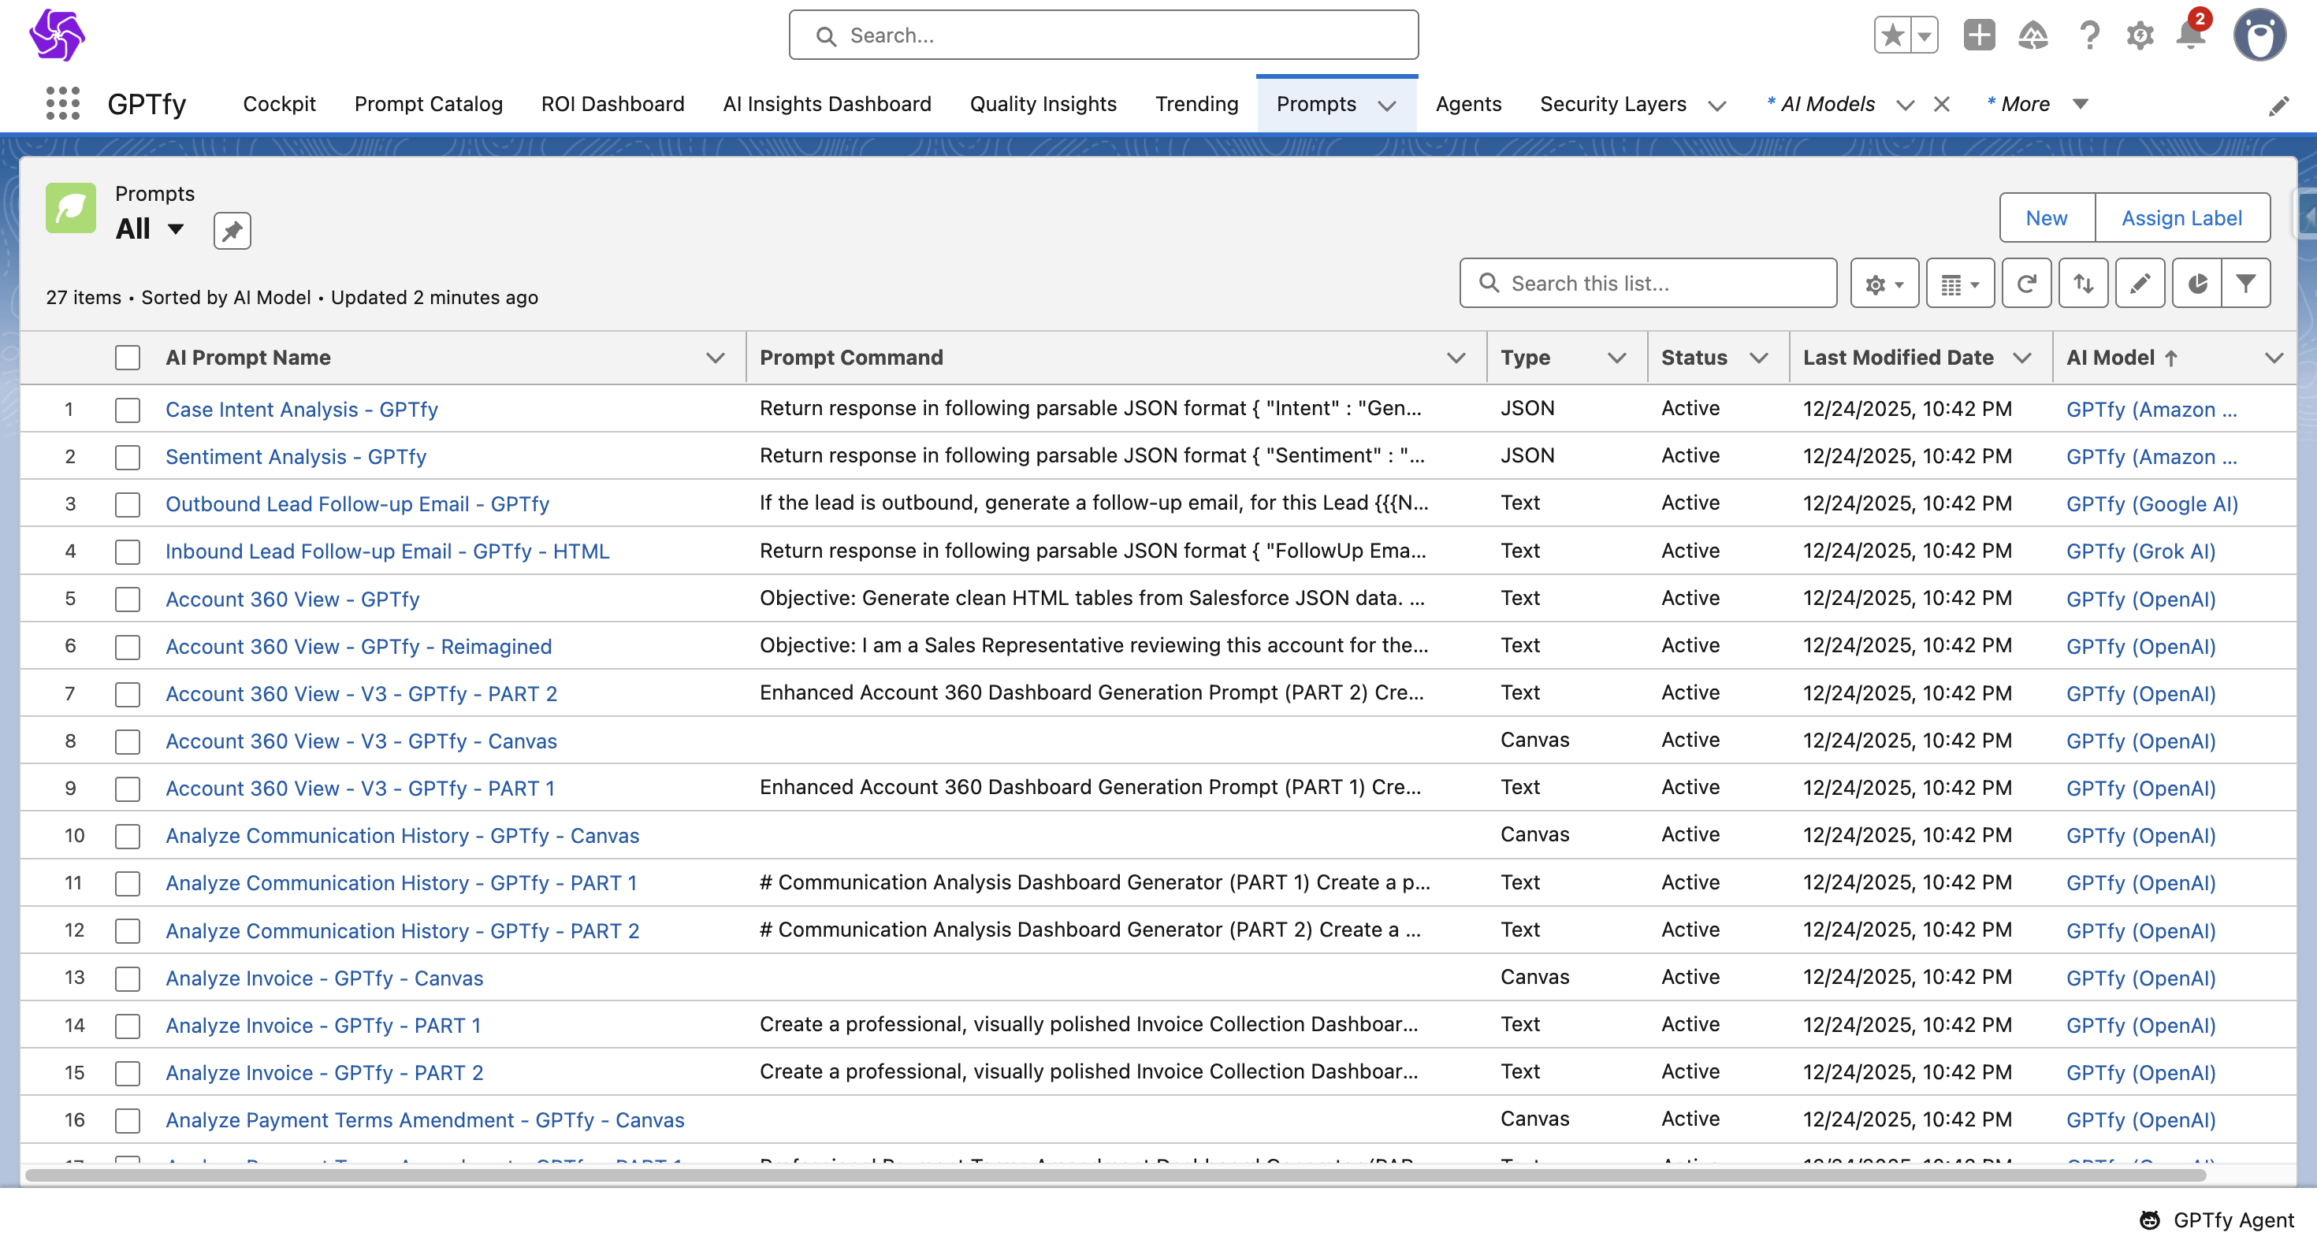This screenshot has width=2317, height=1251.
Task: Check the Sentiment Analysis - GPTfy row
Action: pos(128,457)
